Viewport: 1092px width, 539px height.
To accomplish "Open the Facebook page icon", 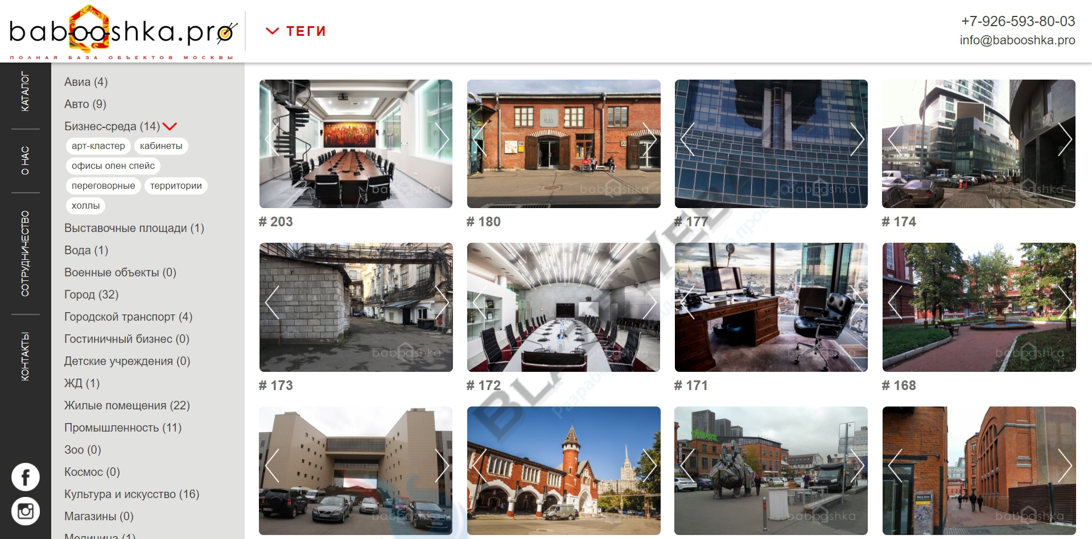I will point(26,477).
